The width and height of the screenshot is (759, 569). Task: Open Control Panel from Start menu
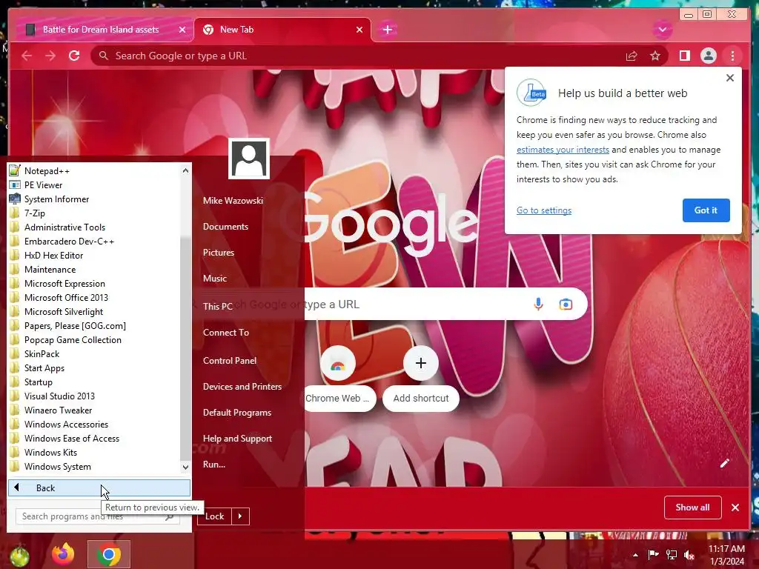pyautogui.click(x=230, y=361)
